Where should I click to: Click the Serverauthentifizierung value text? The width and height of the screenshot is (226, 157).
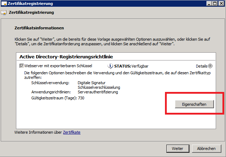(x=98, y=92)
